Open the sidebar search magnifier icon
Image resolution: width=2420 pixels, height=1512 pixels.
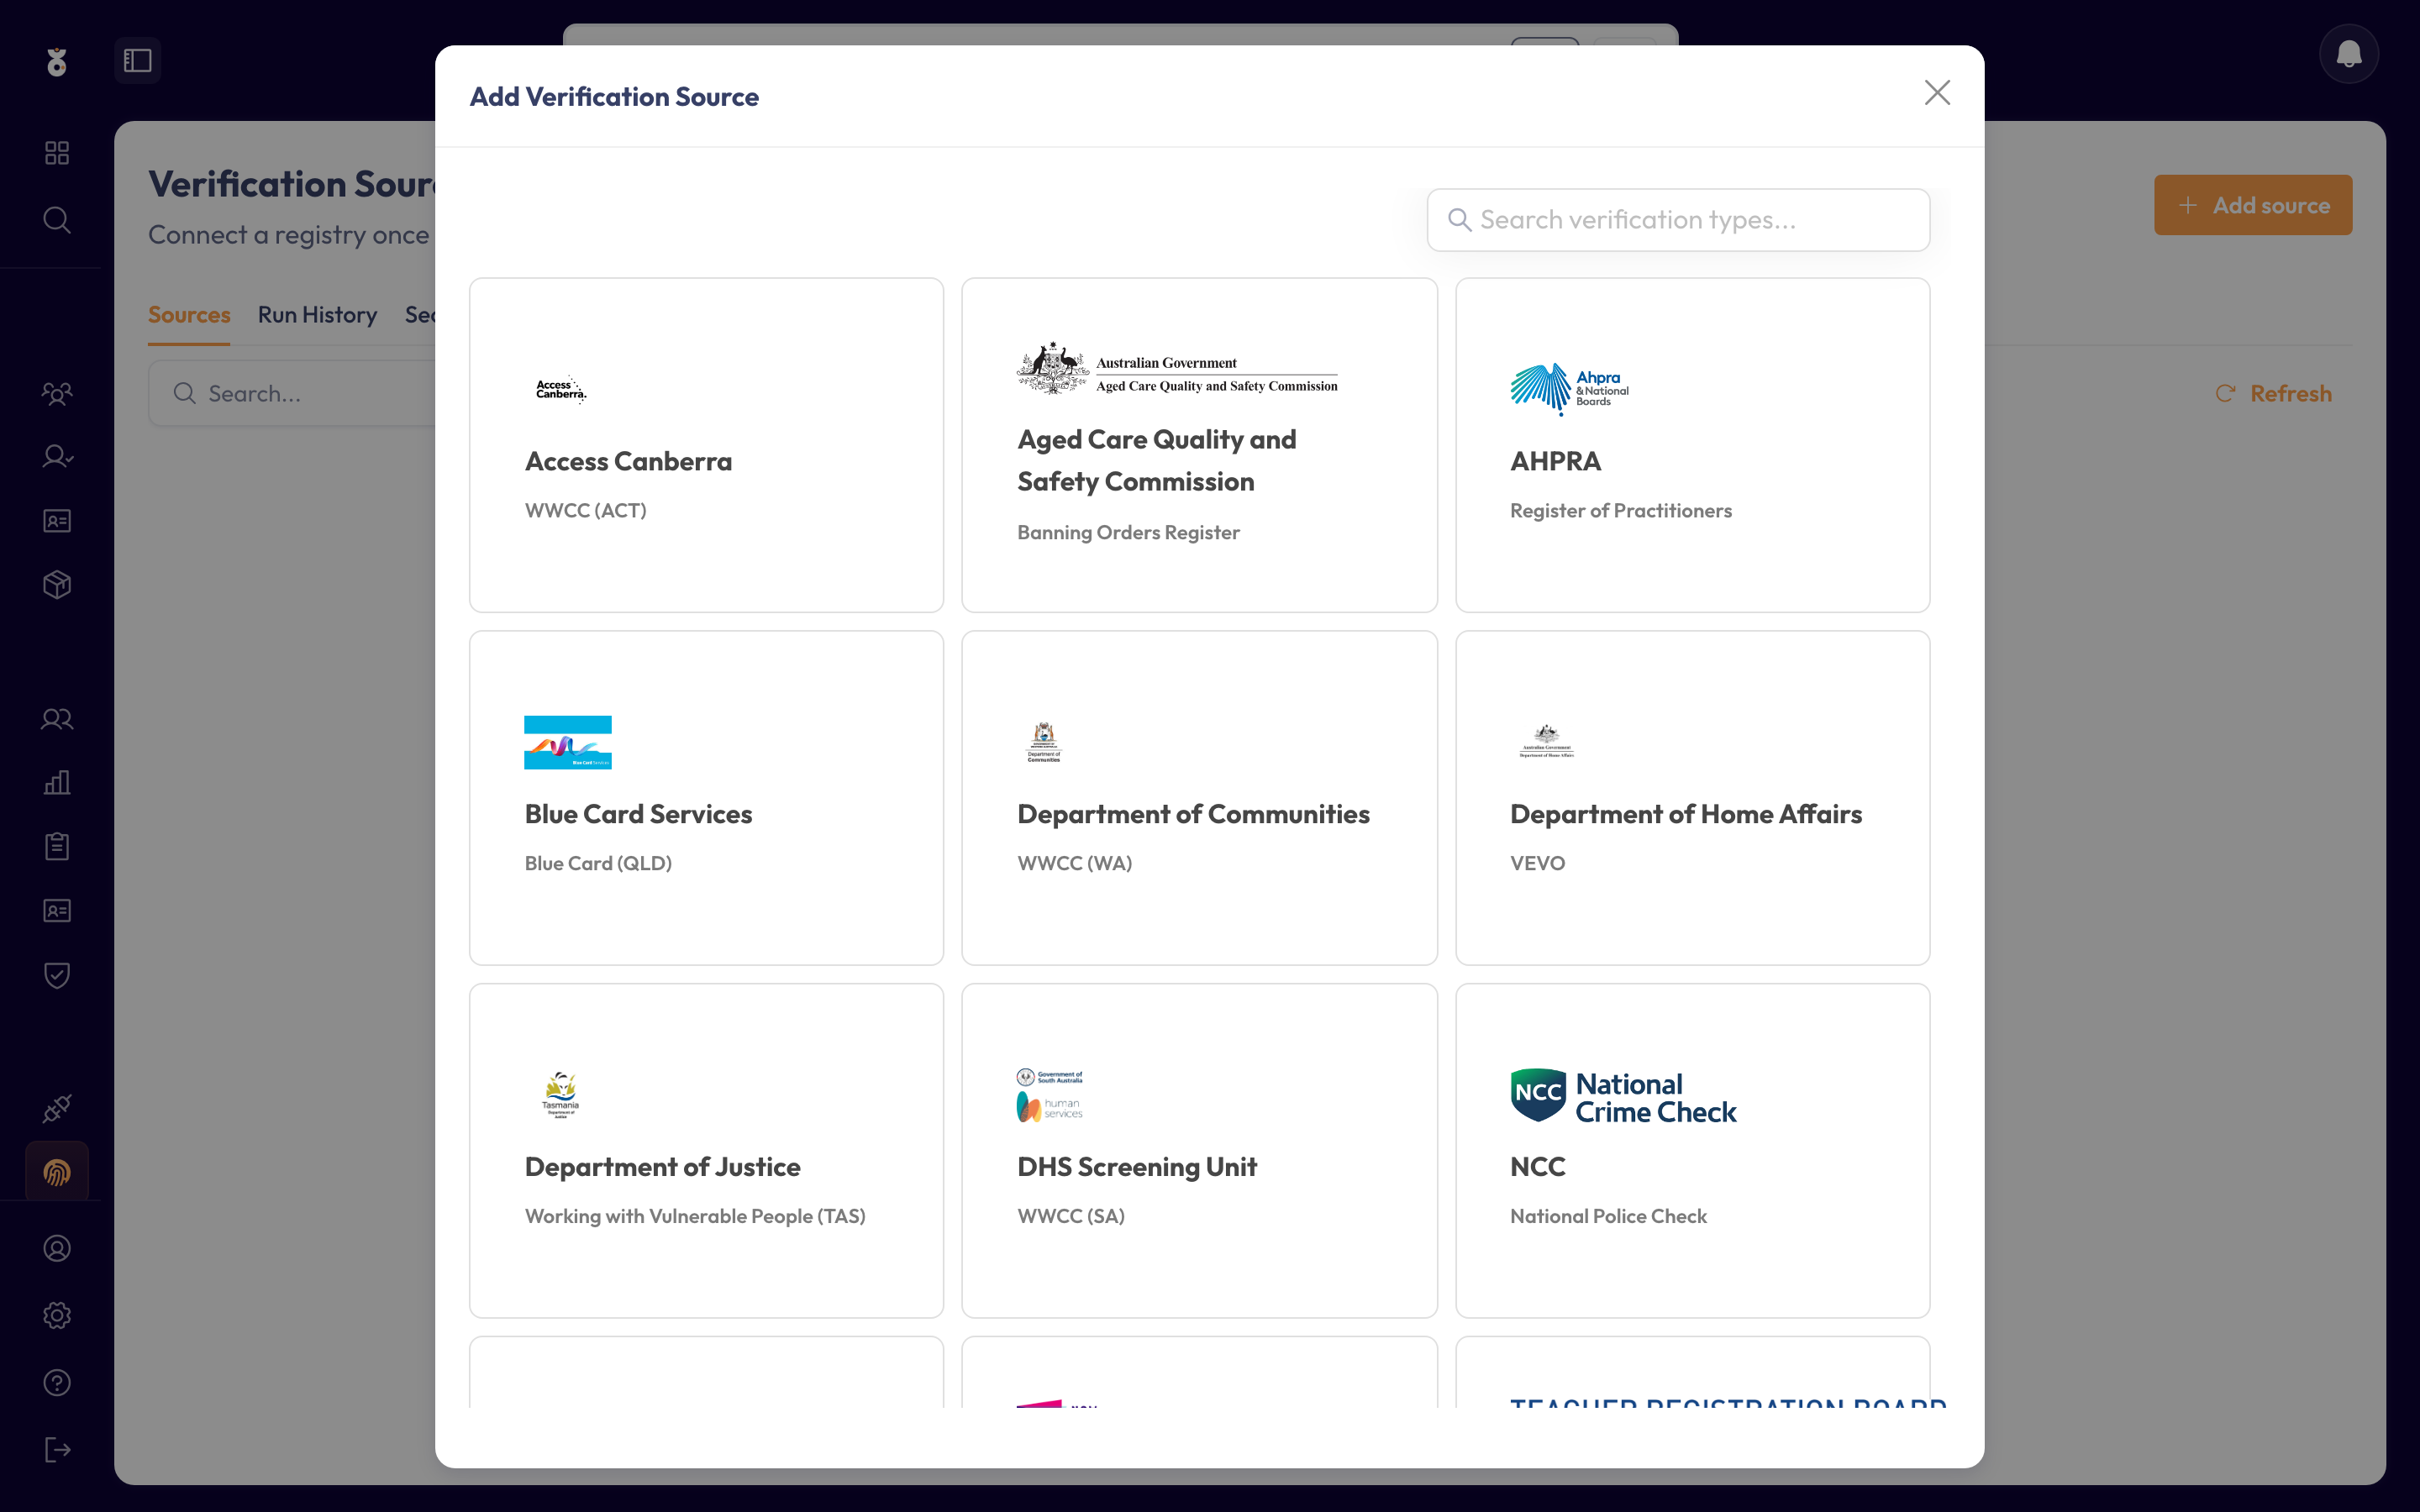pyautogui.click(x=57, y=220)
